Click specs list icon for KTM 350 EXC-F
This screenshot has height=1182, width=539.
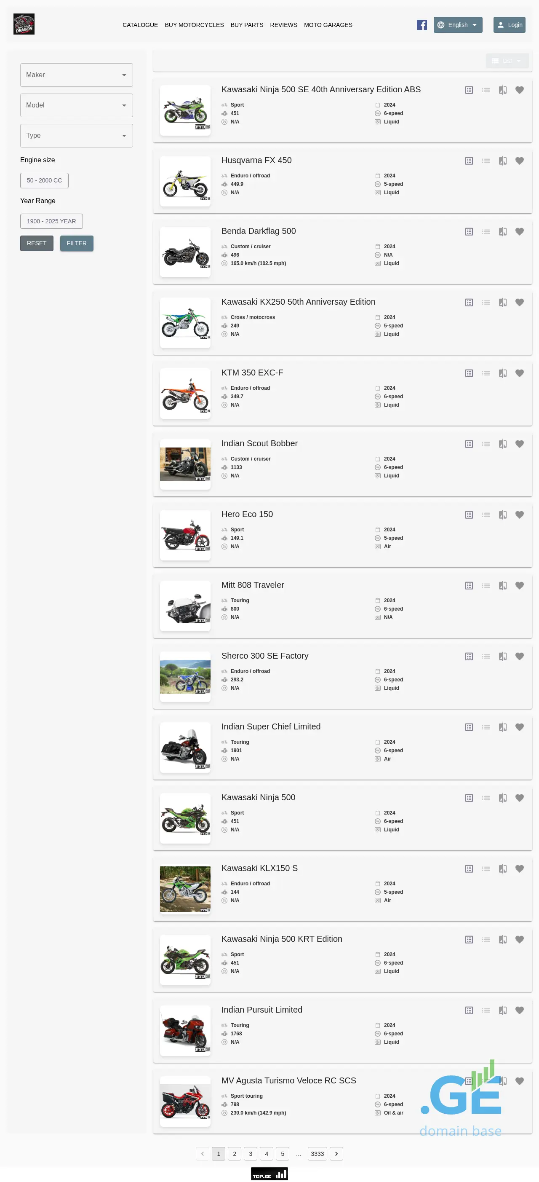point(486,373)
